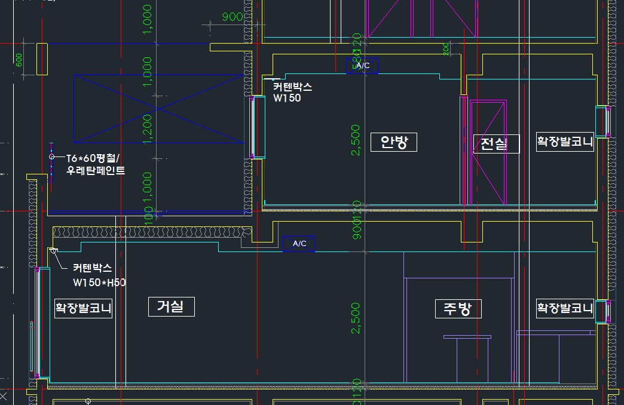Select the window symbol left of 안방
Viewport: 624px width, 405px height.
pyautogui.click(x=258, y=126)
